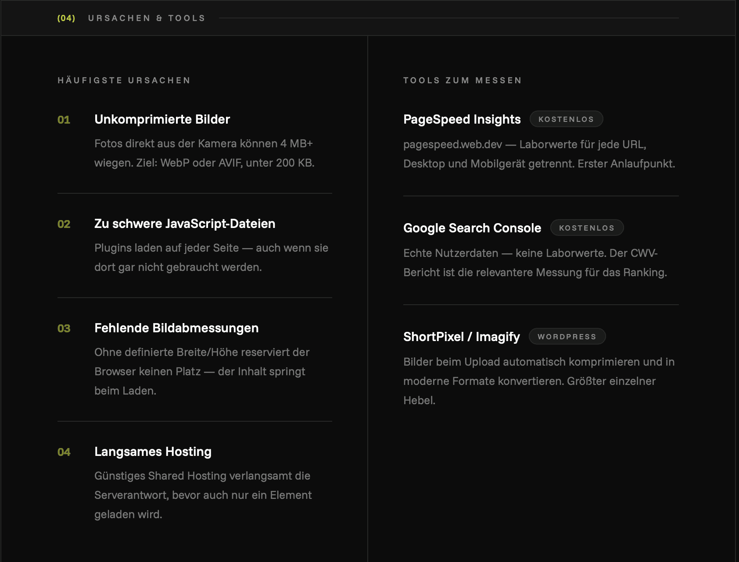Click the Echte Nutzerdaten description paragraph

pyautogui.click(x=535, y=263)
